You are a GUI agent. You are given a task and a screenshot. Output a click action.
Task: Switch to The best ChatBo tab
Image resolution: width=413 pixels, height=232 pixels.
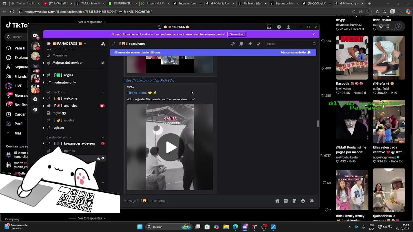25,4
